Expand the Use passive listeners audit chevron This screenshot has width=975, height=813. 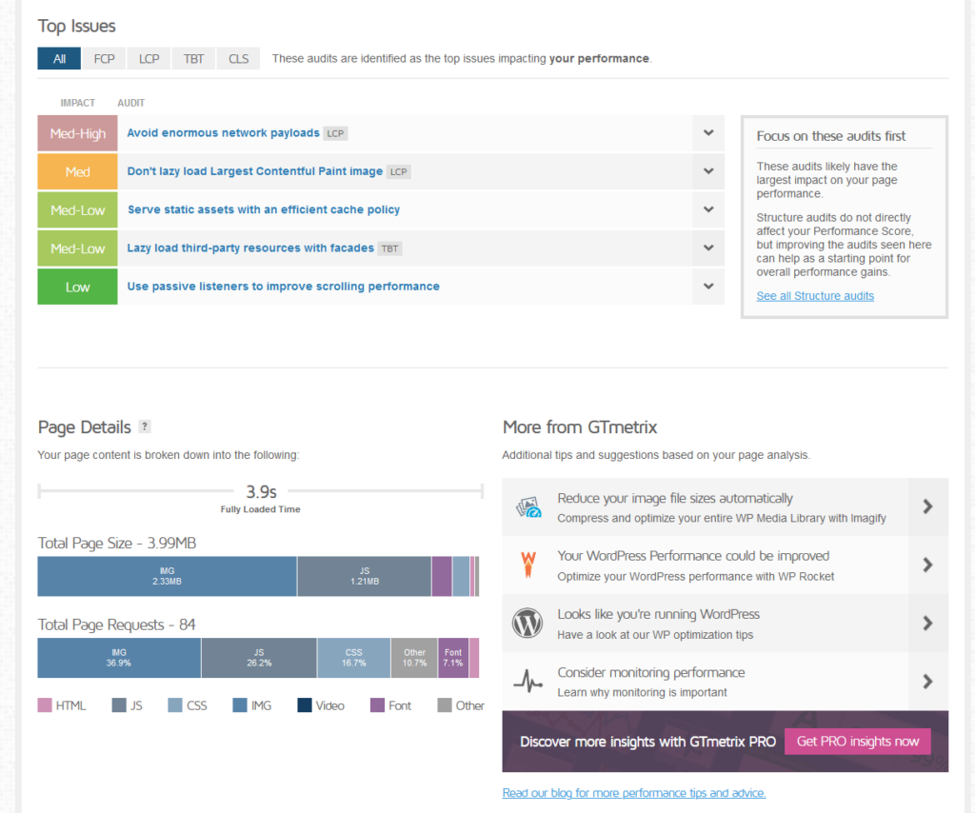coord(708,287)
